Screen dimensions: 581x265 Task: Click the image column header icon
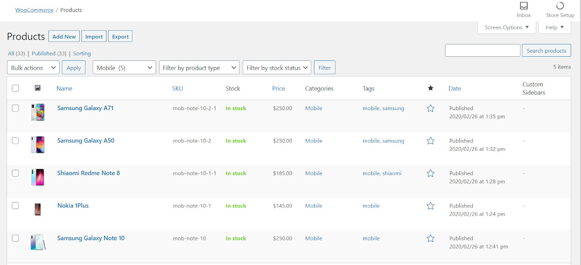(x=37, y=88)
